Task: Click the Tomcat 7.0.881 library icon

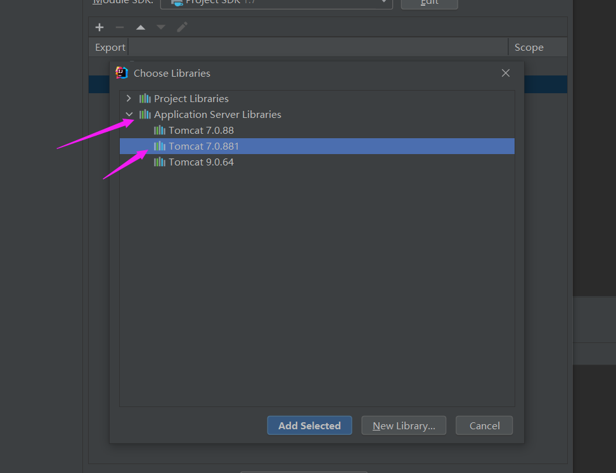Action: pyautogui.click(x=160, y=146)
